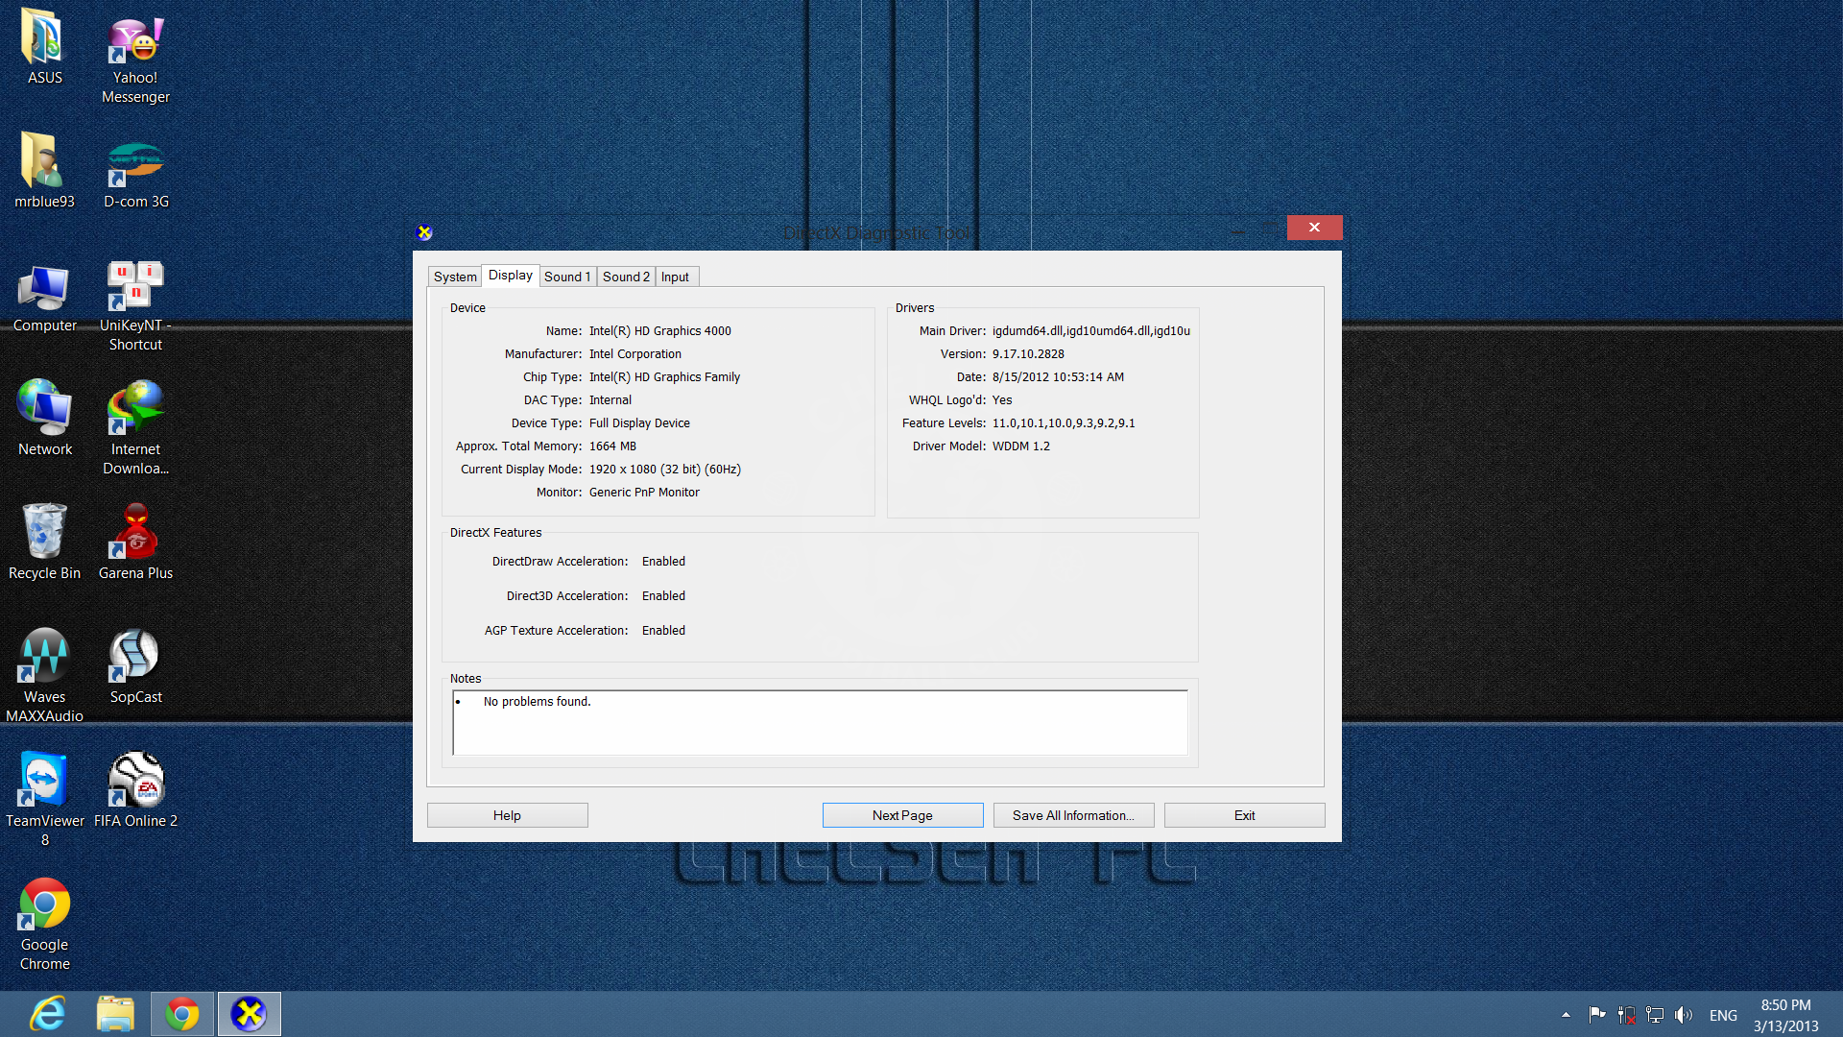Open the Network desktop icon
Screen dimensions: 1843x1037
pos(44,418)
